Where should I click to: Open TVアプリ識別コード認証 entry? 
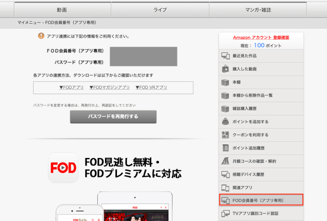261,214
